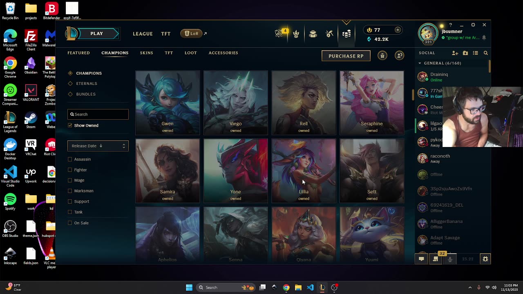Click the new friend folder icon
Screen dimensions: 523x294
point(465,53)
